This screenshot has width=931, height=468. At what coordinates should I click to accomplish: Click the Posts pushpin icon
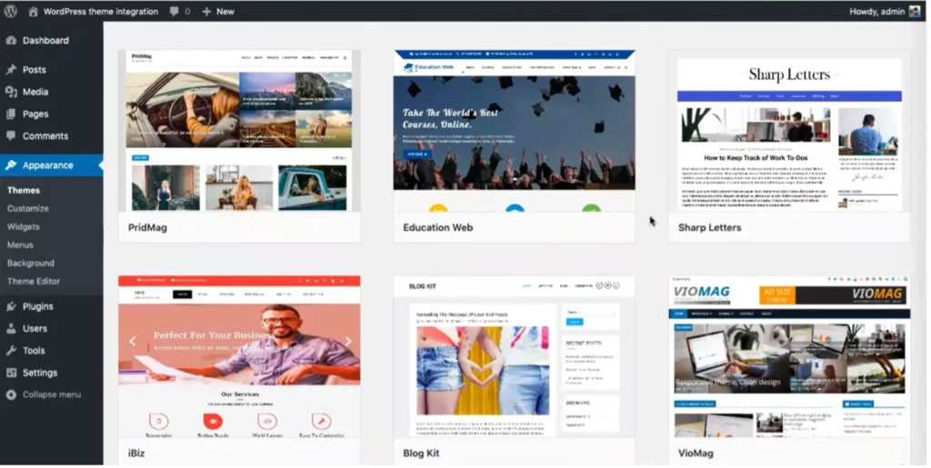(x=11, y=69)
